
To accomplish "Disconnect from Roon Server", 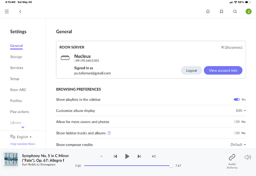I will (232, 47).
